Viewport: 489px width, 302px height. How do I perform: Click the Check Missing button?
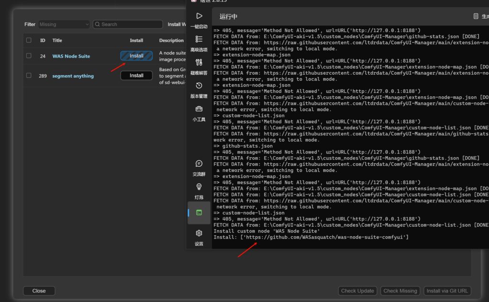400,291
